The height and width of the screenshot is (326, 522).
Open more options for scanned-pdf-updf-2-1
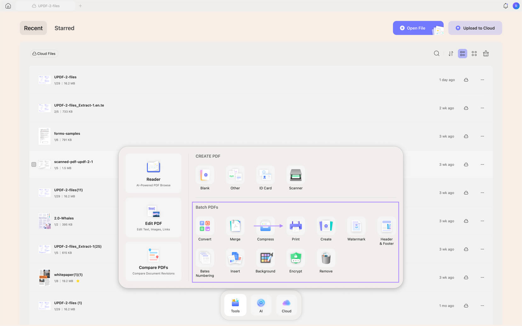[482, 164]
